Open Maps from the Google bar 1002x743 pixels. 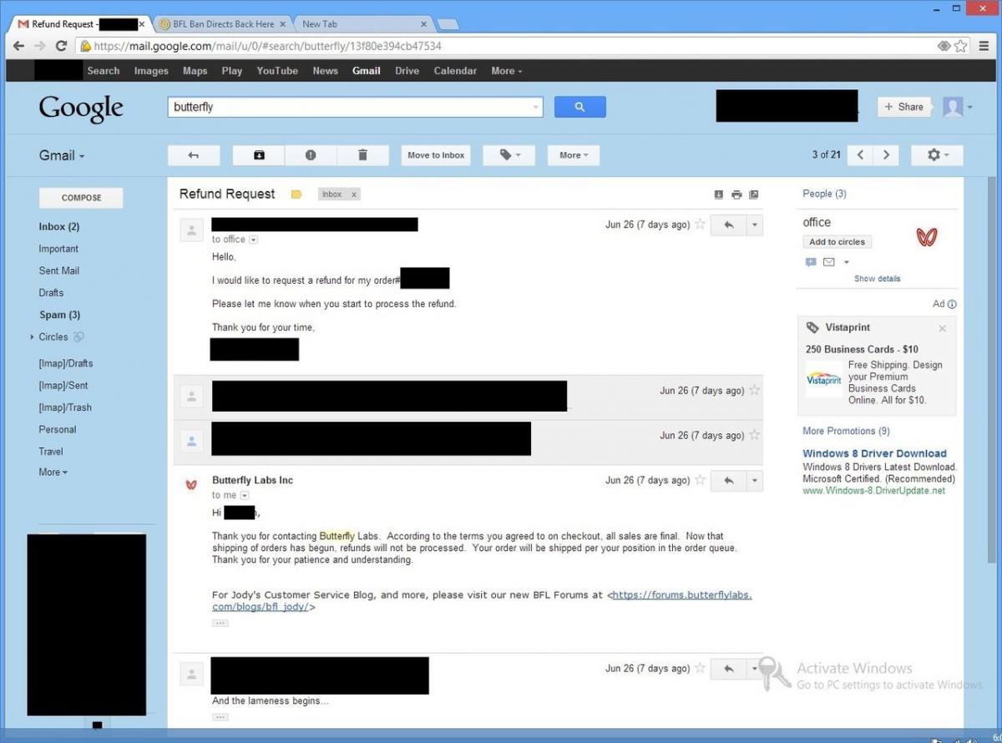click(195, 71)
